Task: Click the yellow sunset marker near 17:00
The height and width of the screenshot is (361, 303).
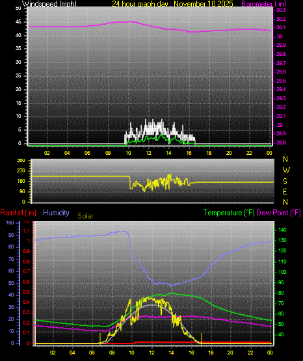Action: click(x=202, y=339)
